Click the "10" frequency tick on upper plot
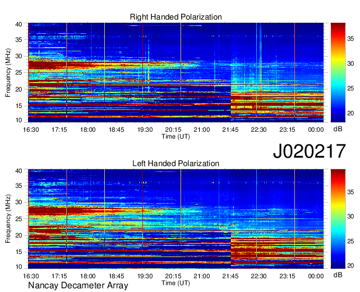360x292 pixels. 19,120
